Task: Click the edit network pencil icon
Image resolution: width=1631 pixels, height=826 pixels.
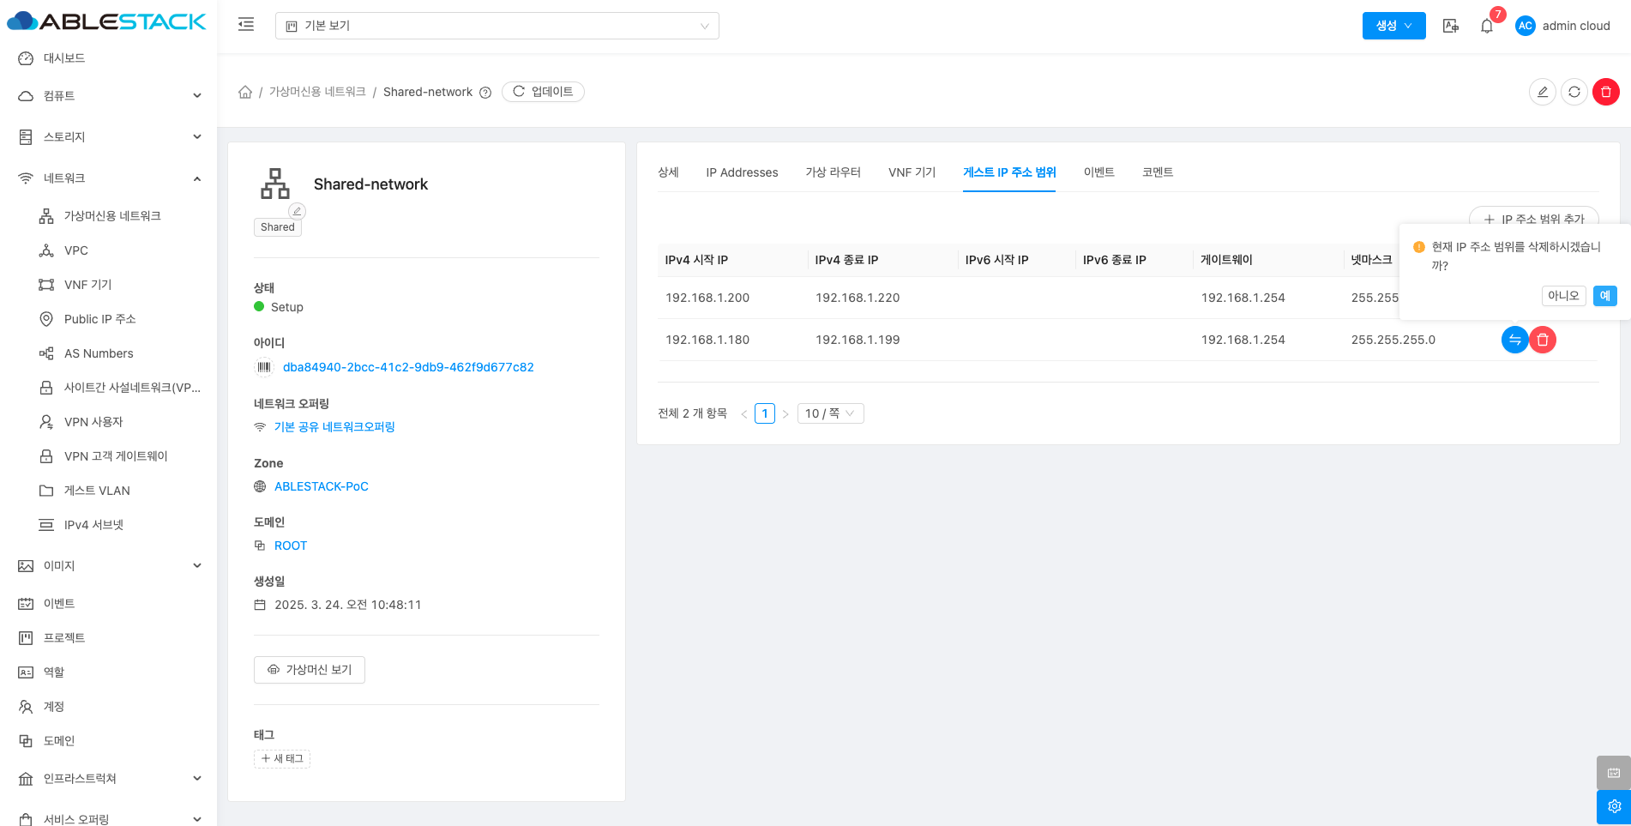Action: click(1542, 92)
